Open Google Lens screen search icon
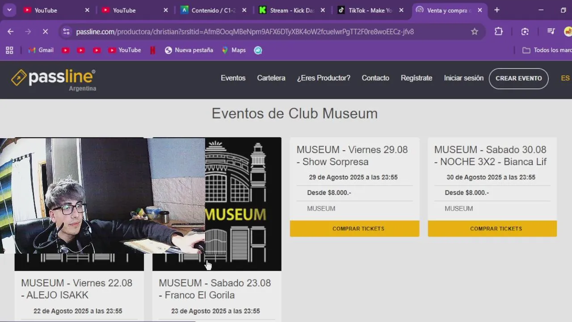Screen dimensions: 572x322 (x=525, y=31)
